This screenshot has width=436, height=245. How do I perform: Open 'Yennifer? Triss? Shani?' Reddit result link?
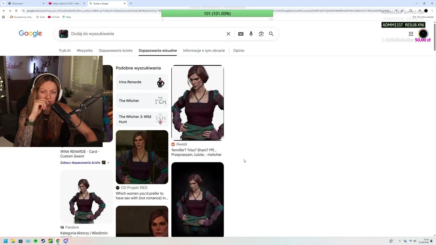click(197, 152)
